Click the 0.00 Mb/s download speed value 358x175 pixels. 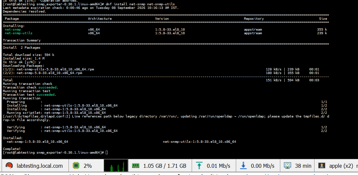tap(262, 166)
